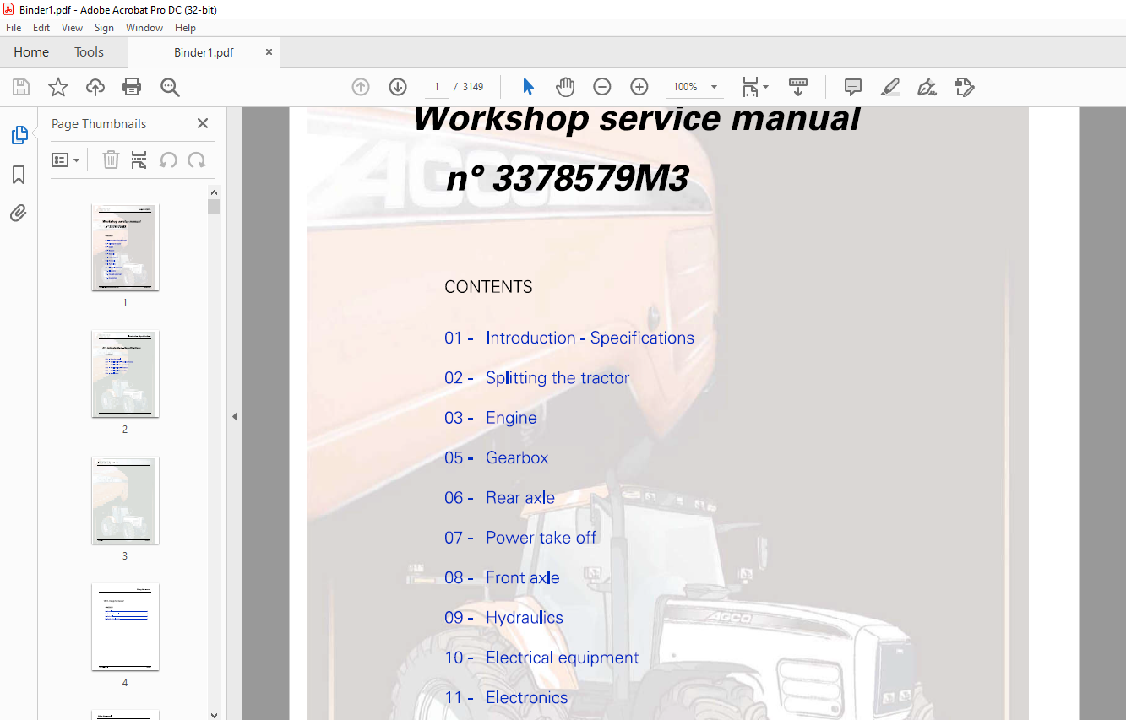The width and height of the screenshot is (1126, 720).
Task: Click the Save file icon
Action: click(21, 87)
